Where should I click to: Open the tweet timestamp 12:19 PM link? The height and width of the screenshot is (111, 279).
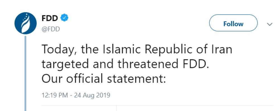click(x=55, y=95)
